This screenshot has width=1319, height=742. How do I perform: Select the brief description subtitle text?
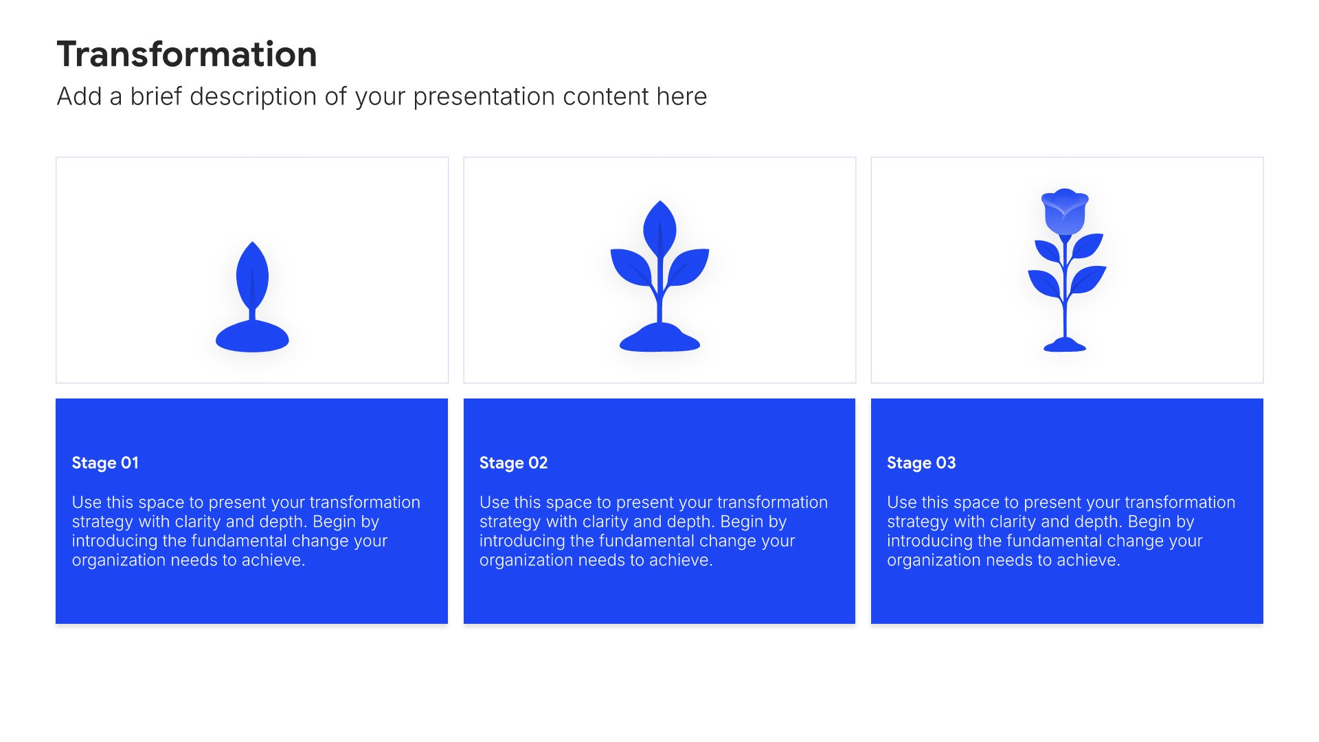pos(382,97)
